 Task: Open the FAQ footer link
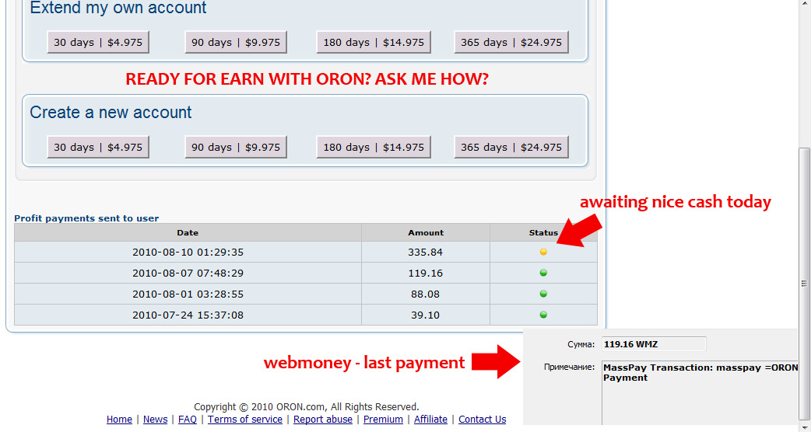click(x=188, y=419)
